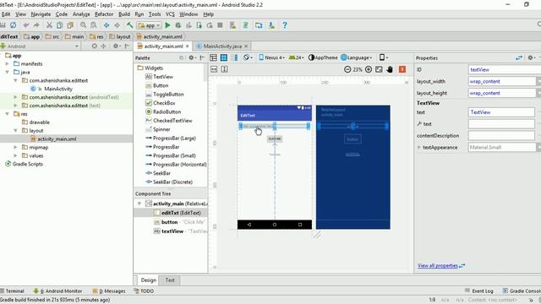Select MainActivity in the project tree

point(58,89)
